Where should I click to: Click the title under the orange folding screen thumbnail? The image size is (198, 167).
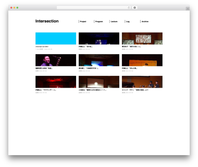129,68
